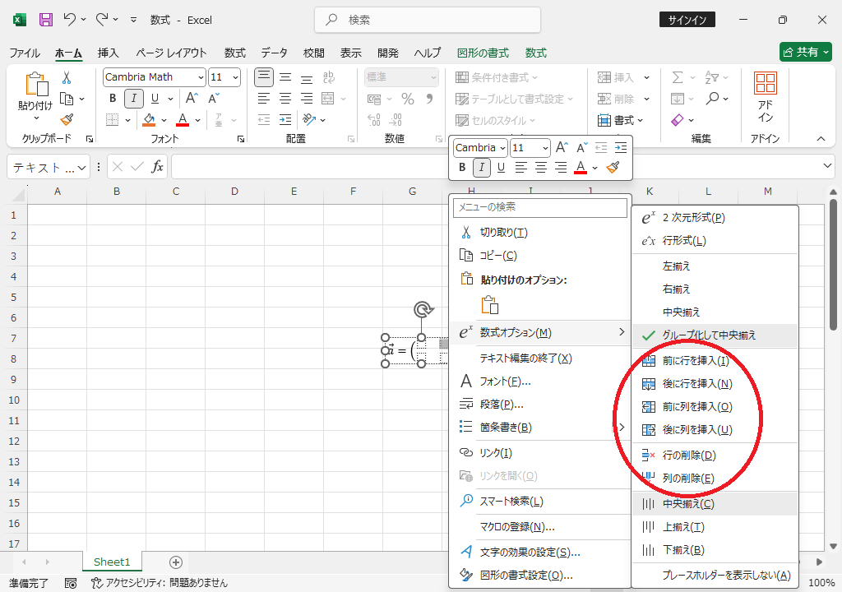Expand the formula bar chevron
This screenshot has height=592, width=842.
827,166
